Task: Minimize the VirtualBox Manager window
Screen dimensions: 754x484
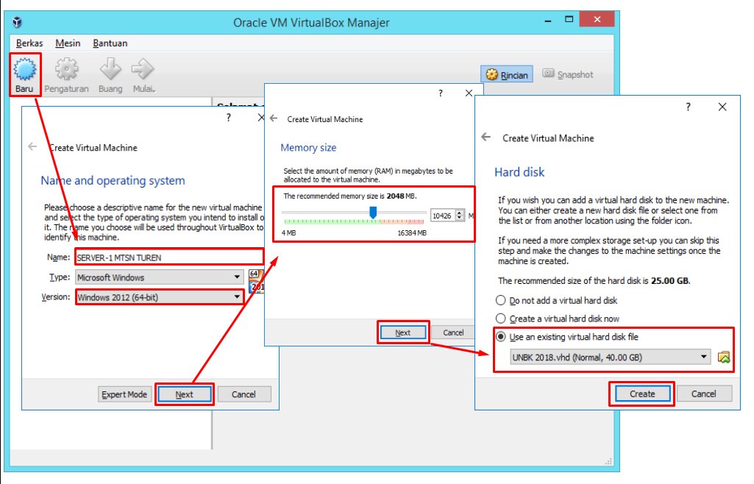Action: [x=548, y=20]
